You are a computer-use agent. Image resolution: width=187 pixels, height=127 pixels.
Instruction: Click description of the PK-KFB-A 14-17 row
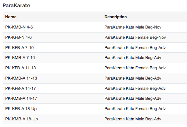(135, 88)
